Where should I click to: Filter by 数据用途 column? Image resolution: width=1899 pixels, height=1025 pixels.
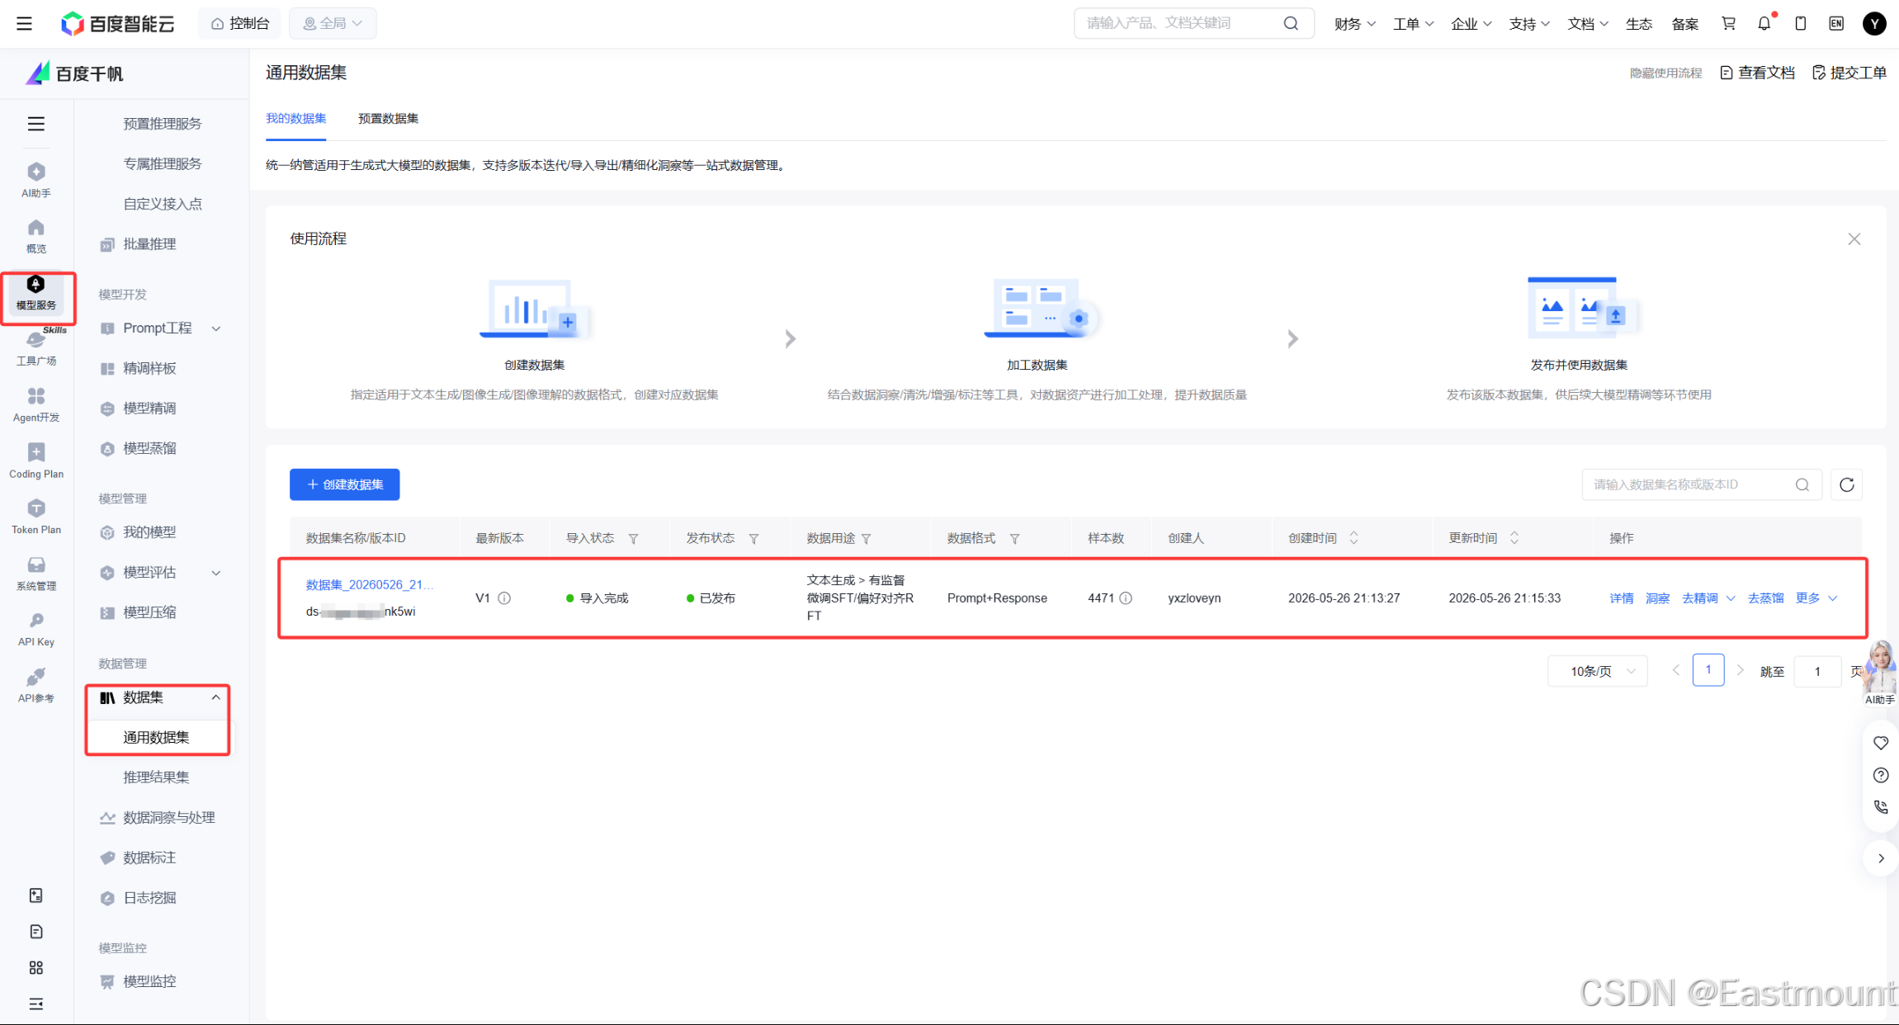click(x=866, y=539)
